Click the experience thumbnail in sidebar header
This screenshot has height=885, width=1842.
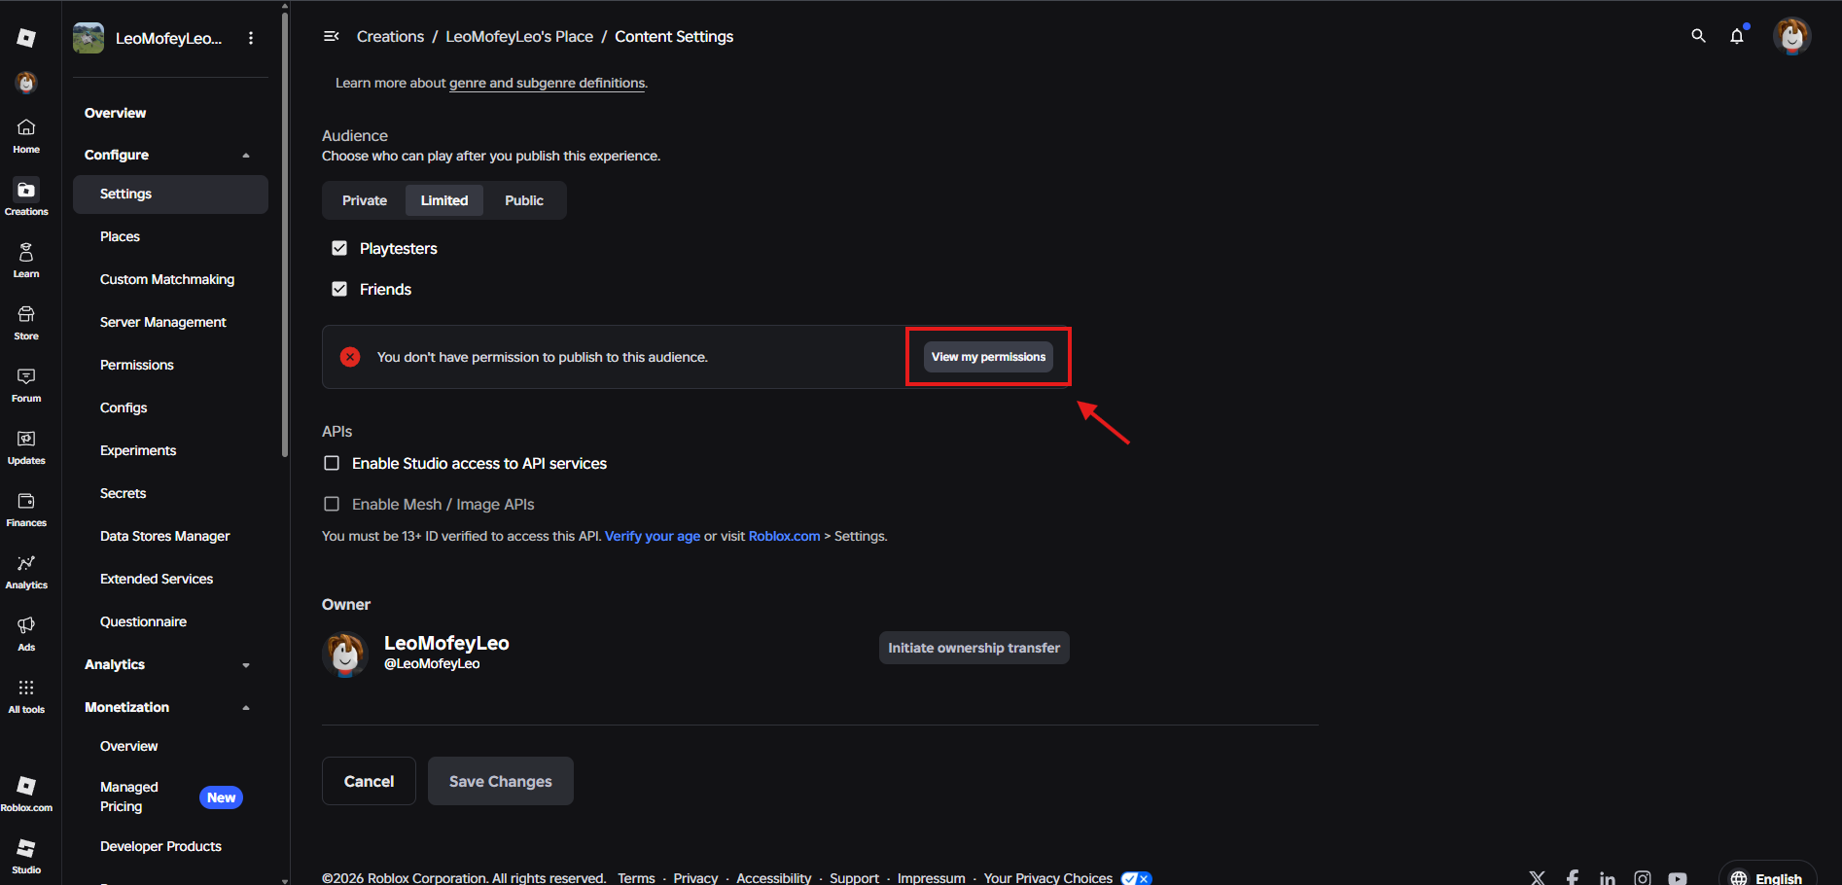click(x=89, y=38)
